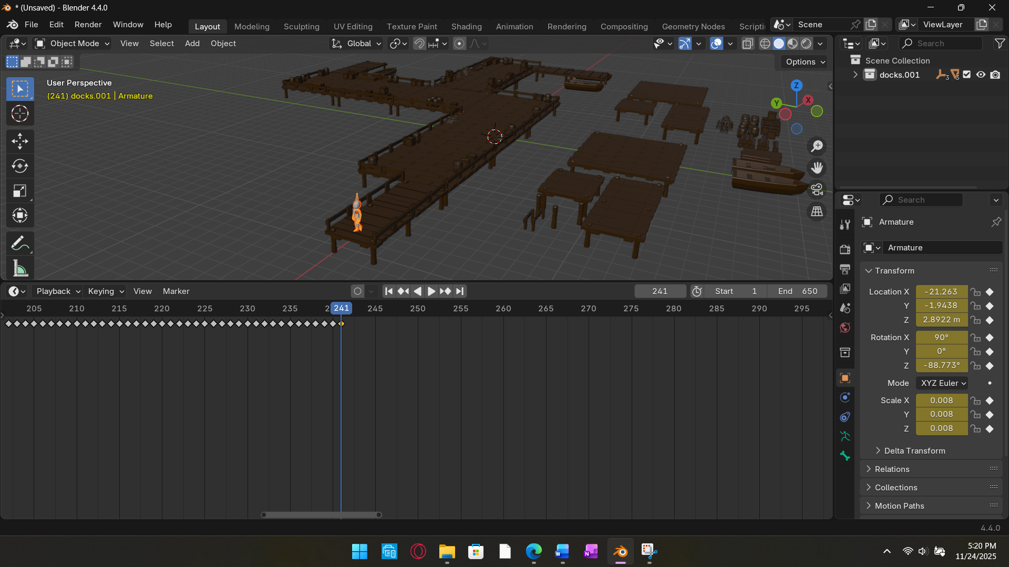Select the Annotate tool
This screenshot has height=567, width=1009.
tap(20, 244)
